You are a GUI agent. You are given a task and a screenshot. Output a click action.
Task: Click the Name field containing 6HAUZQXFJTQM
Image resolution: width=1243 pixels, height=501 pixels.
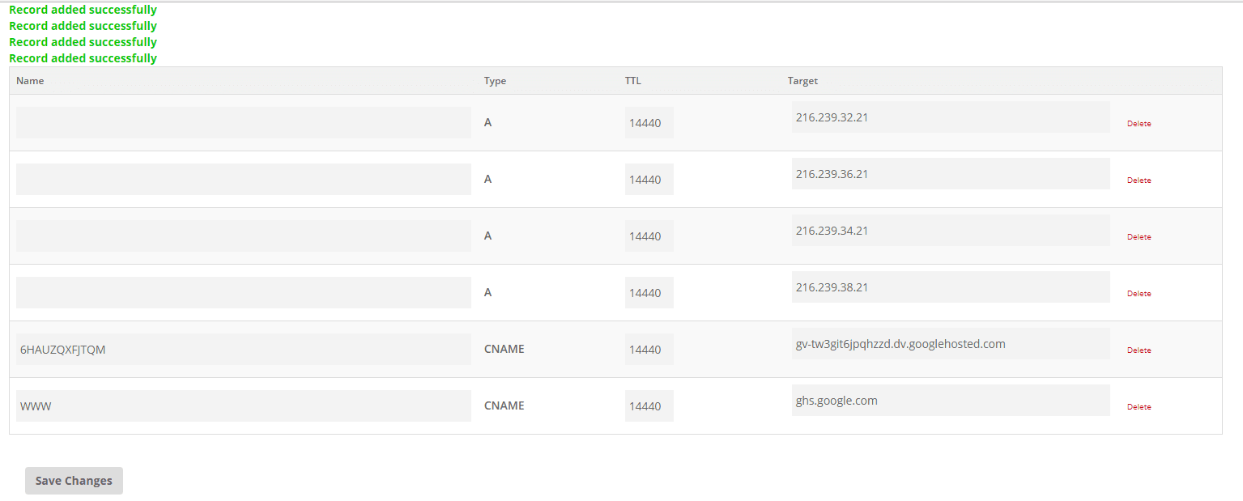pyautogui.click(x=243, y=349)
